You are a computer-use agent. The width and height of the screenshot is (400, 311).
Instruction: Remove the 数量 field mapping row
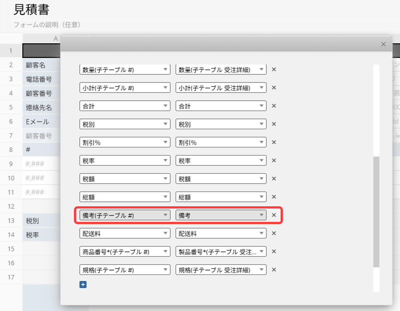click(x=274, y=70)
